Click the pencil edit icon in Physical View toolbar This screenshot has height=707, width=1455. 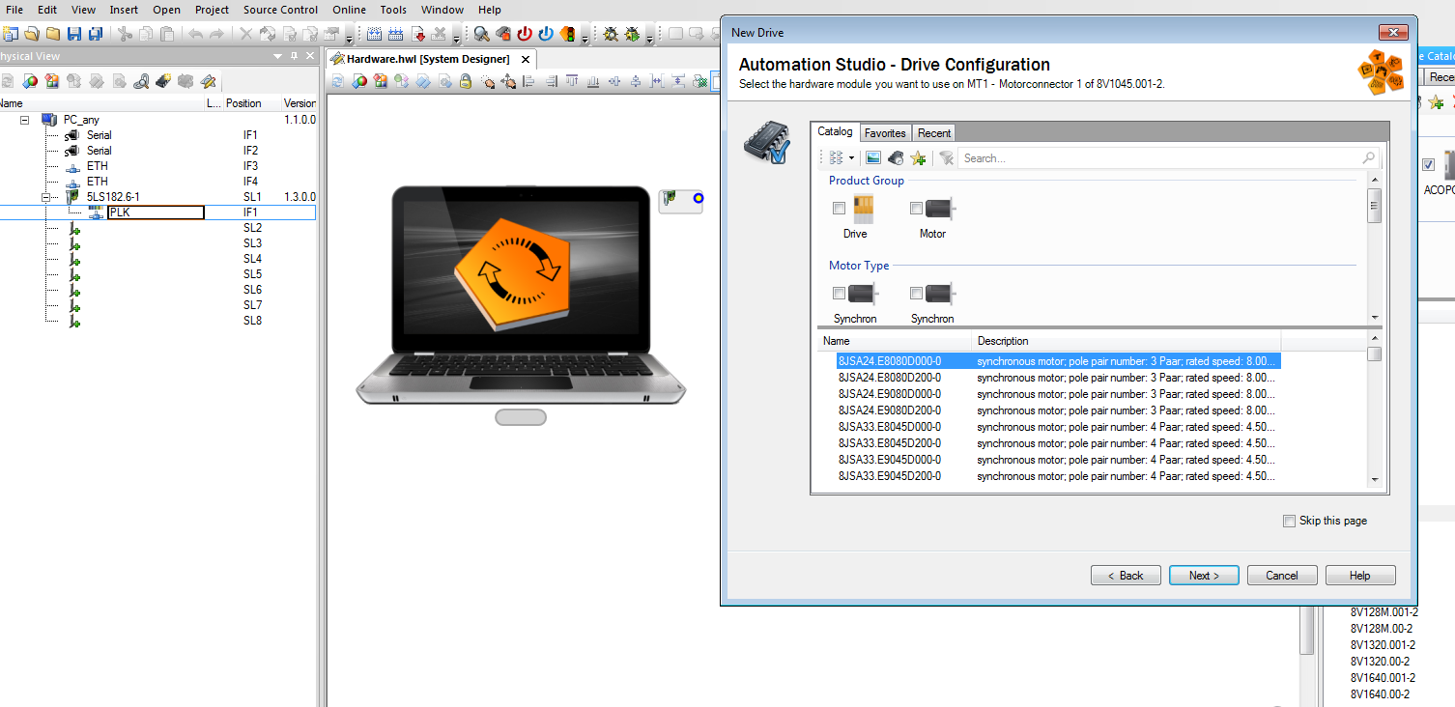(x=207, y=81)
